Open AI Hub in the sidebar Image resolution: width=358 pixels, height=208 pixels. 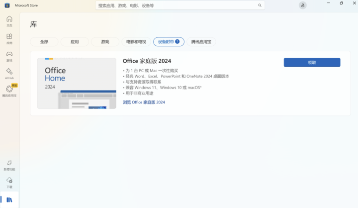[x=9, y=74]
